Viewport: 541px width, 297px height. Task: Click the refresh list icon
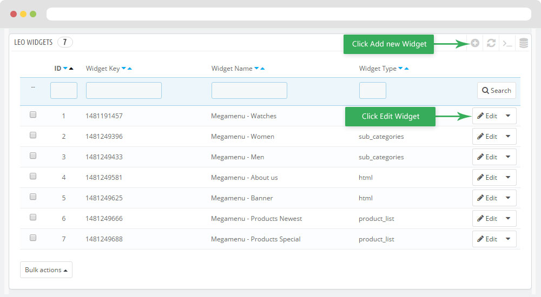491,43
